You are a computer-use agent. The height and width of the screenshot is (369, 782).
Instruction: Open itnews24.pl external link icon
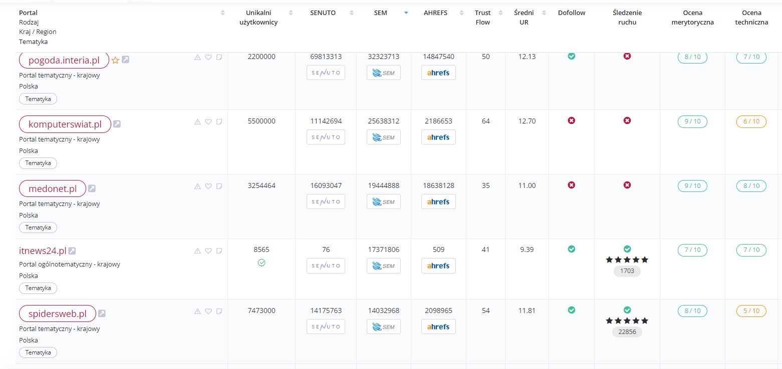pyautogui.click(x=72, y=250)
